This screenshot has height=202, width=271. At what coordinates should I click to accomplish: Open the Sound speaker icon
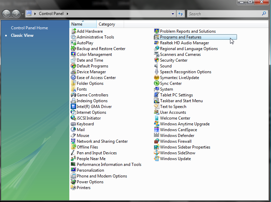[x=157, y=66]
